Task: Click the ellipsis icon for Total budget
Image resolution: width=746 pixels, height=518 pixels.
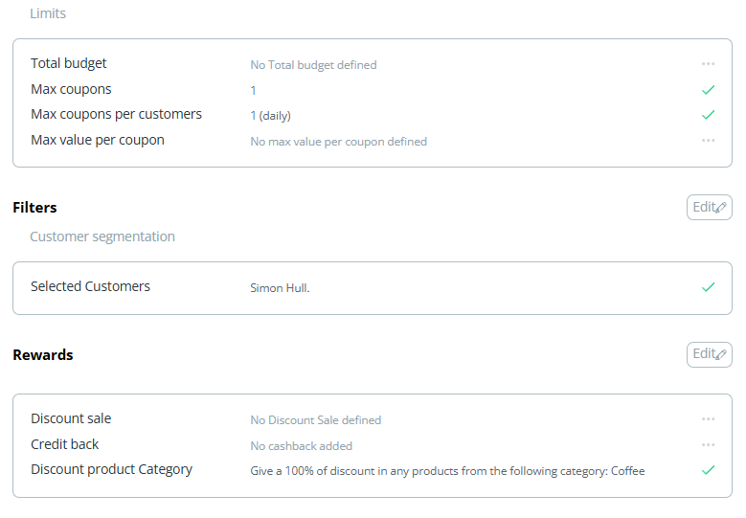Action: [708, 64]
